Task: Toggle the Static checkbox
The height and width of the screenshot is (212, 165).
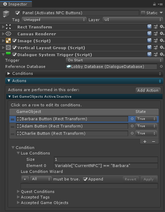Action: pos(143,13)
